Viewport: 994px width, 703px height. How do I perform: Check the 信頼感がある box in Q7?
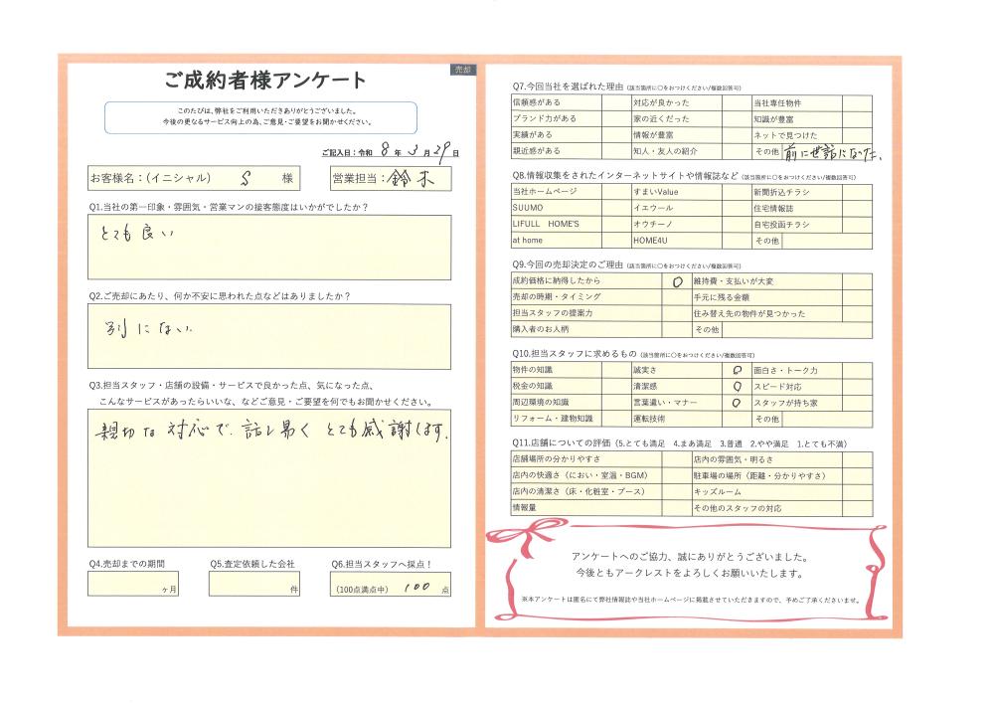[x=615, y=102]
